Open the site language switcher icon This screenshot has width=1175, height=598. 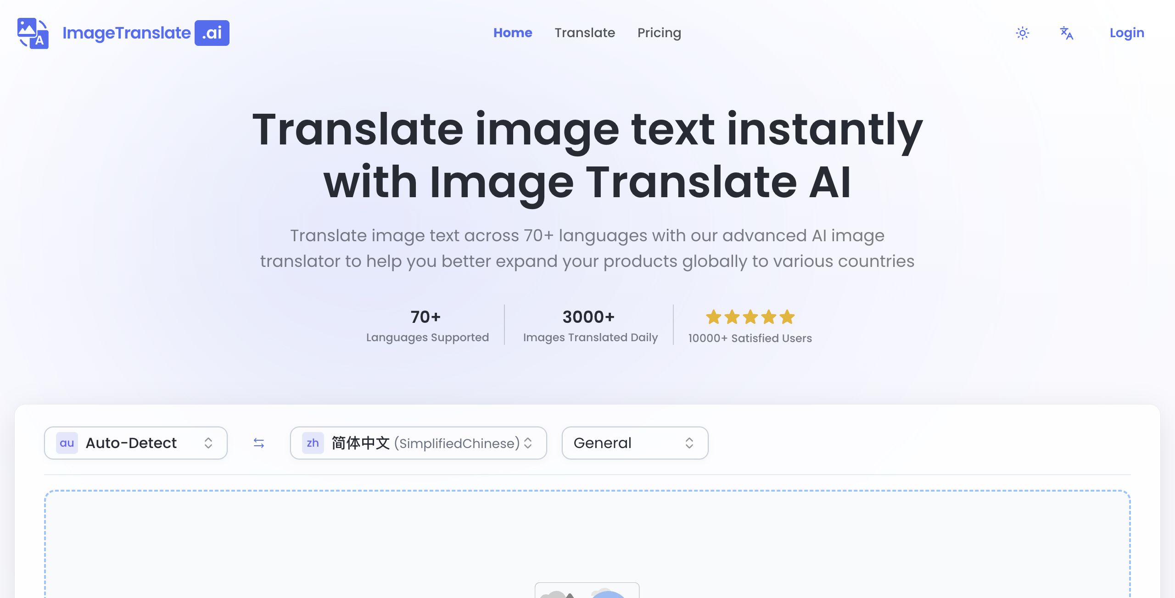pyautogui.click(x=1067, y=33)
